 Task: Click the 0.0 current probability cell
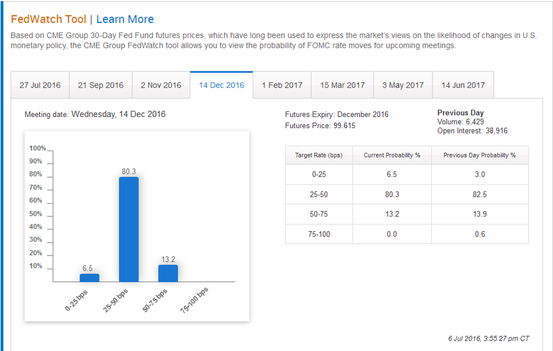pyautogui.click(x=392, y=234)
